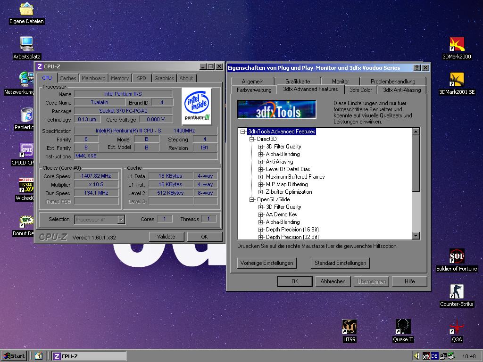Expand MIP Map Dithering node
483x362 pixels.
point(260,184)
